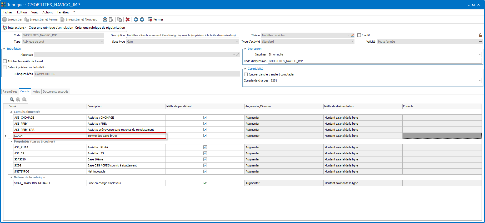Open print preview icon
The width and height of the screenshot is (485, 223).
[111, 19]
